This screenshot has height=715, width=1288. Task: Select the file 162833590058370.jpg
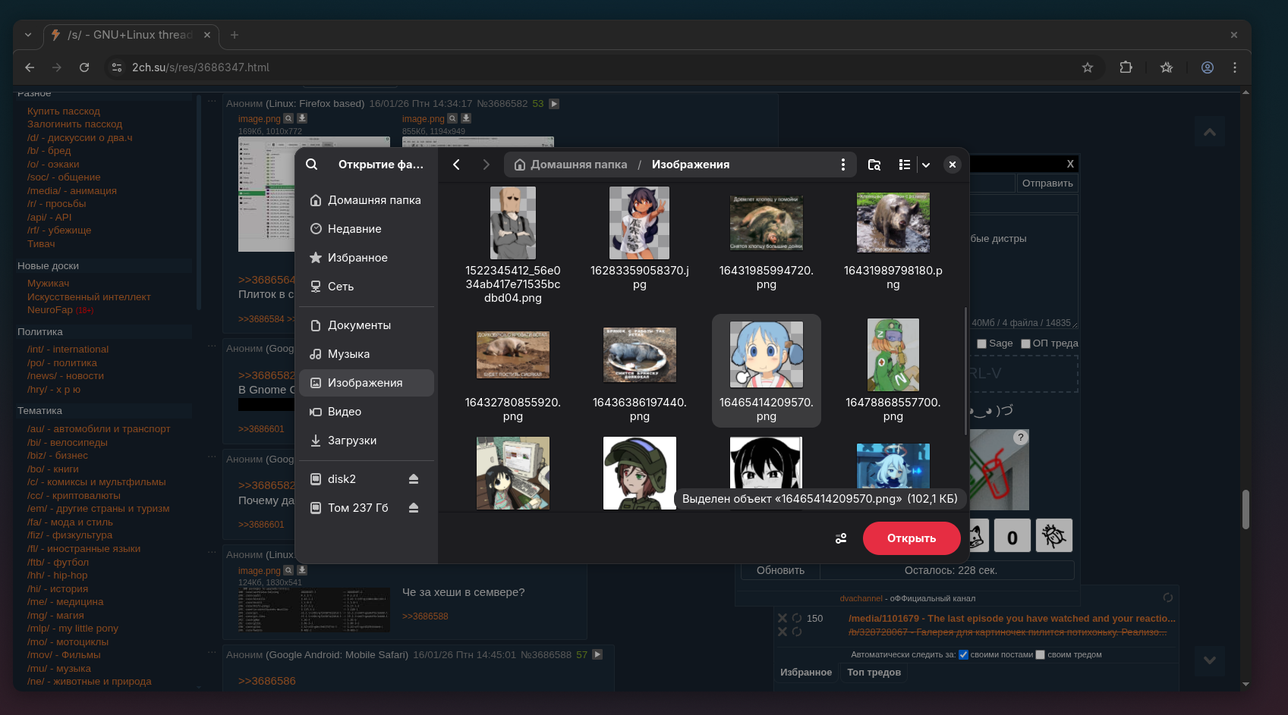[x=640, y=239]
